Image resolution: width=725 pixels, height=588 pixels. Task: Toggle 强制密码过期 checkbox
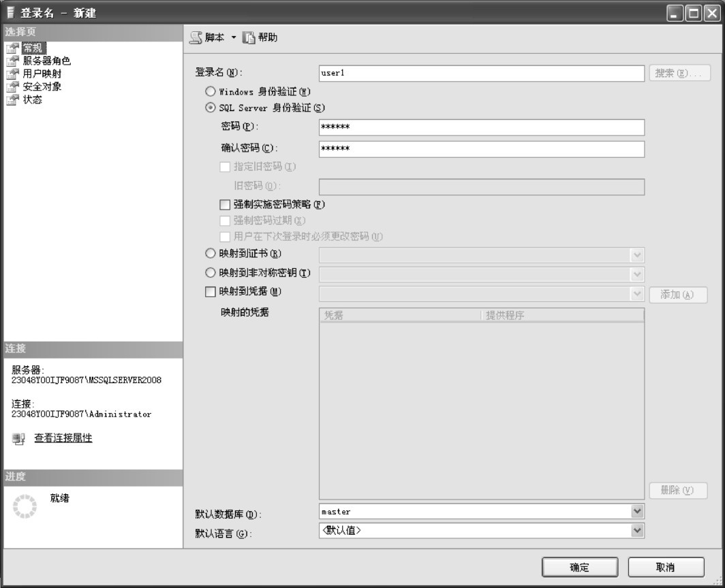click(x=225, y=220)
